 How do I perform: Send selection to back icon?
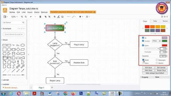pyautogui.click(x=49, y=17)
